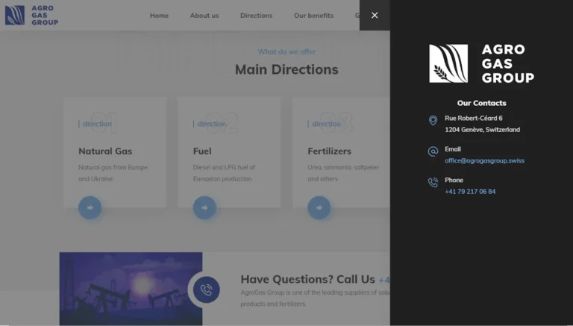Click the email at-sign icon

tap(433, 151)
